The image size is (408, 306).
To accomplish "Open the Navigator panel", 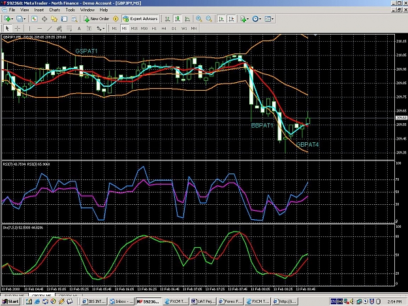I will pyautogui.click(x=54, y=19).
